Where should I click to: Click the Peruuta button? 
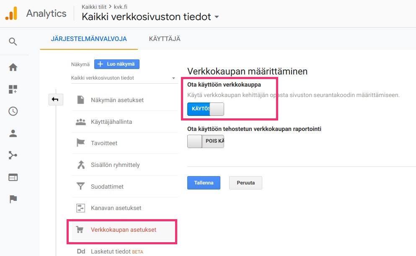tap(245, 183)
